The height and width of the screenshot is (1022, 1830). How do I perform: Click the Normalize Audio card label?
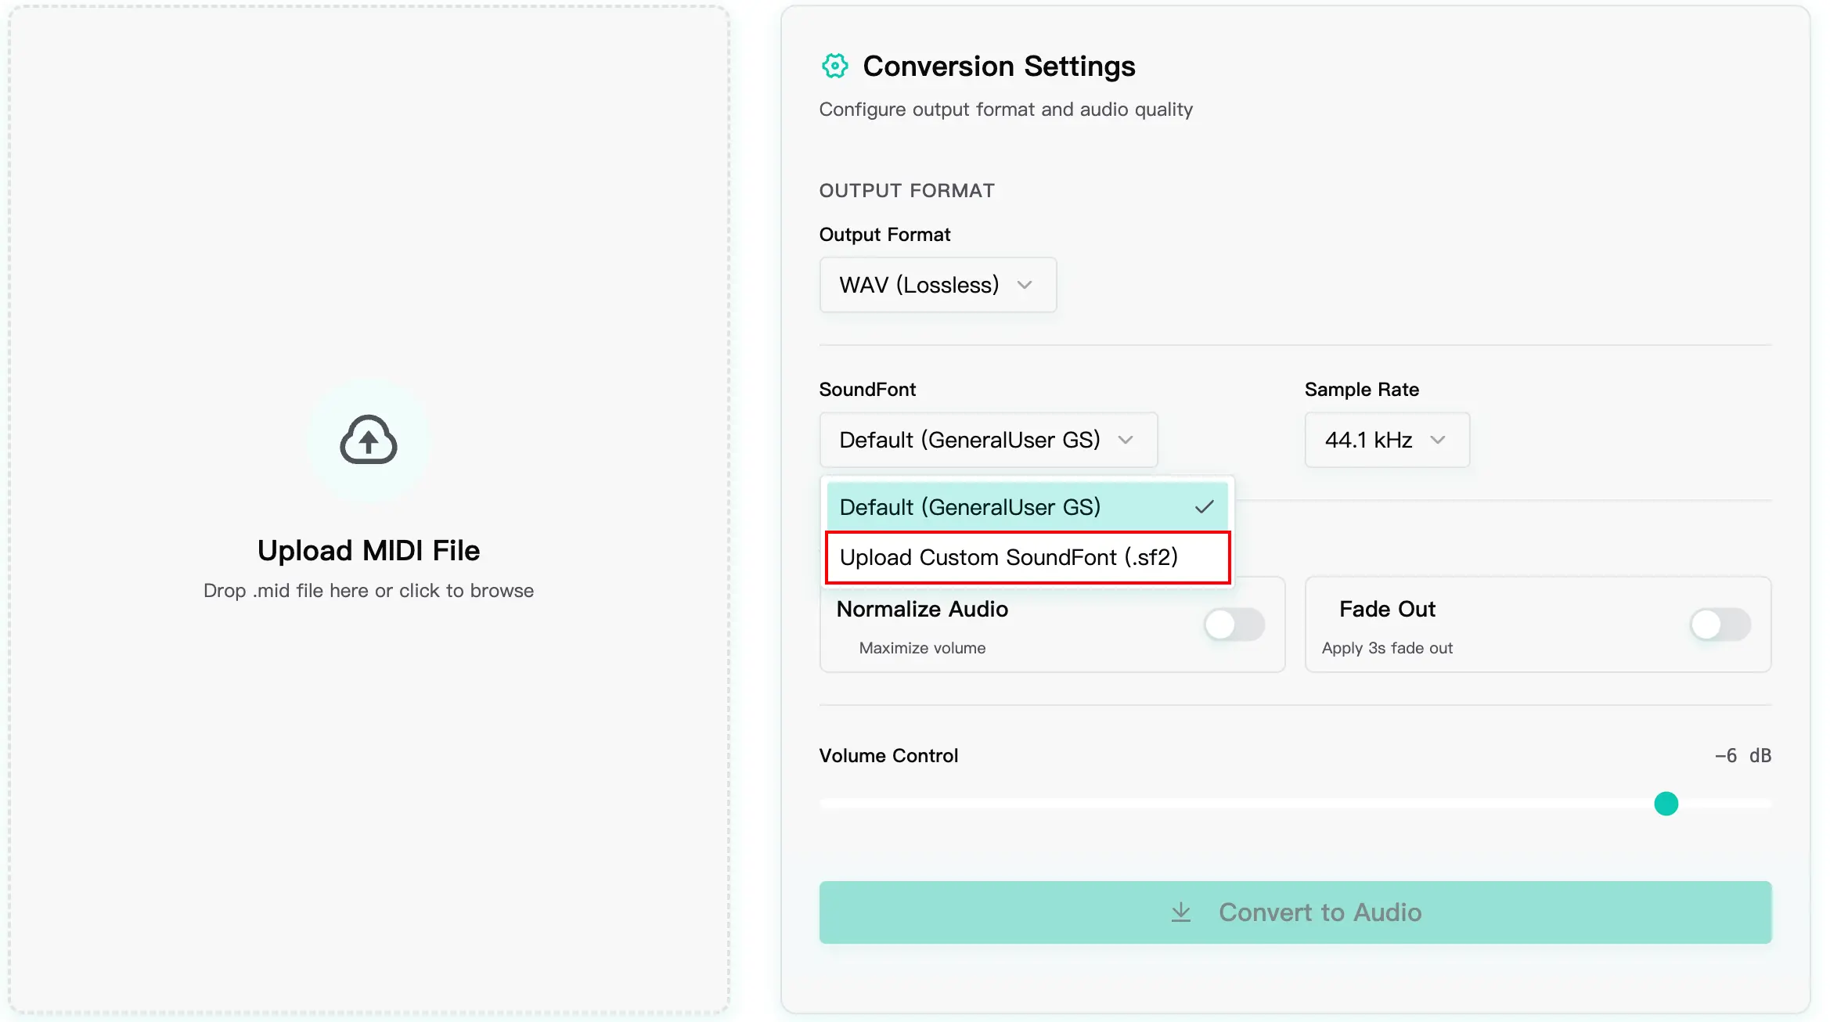point(922,609)
